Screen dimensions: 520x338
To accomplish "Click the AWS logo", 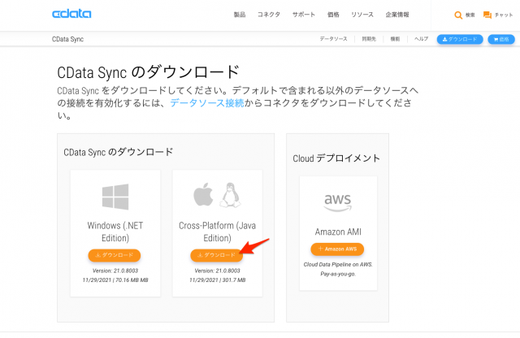I will 338,202.
